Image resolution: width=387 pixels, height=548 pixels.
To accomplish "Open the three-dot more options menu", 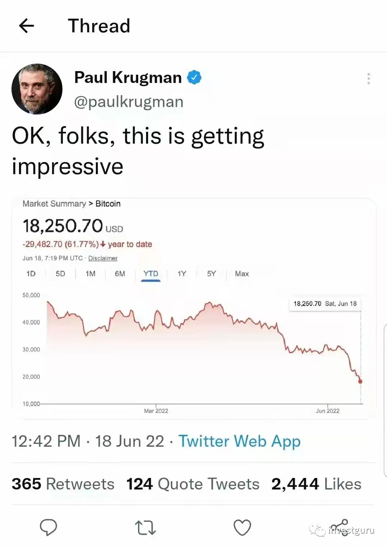I will (368, 79).
